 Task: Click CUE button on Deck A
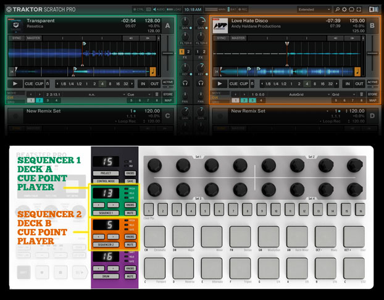coord(28,84)
